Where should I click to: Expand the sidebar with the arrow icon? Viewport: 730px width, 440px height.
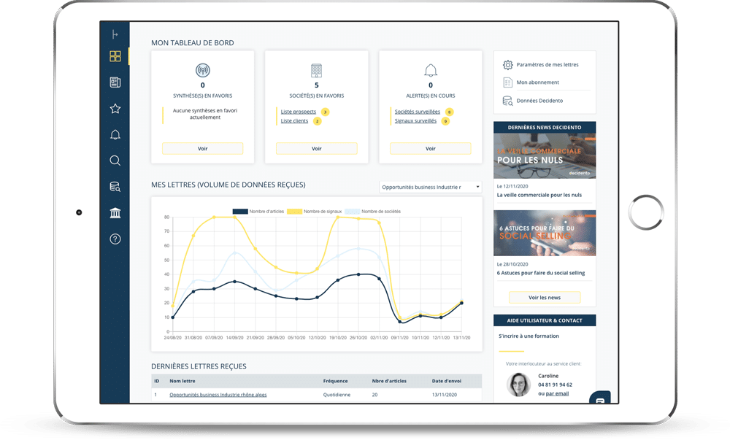(x=115, y=34)
